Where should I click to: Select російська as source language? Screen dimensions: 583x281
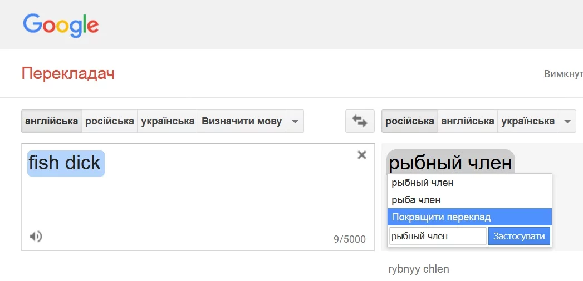(x=110, y=121)
